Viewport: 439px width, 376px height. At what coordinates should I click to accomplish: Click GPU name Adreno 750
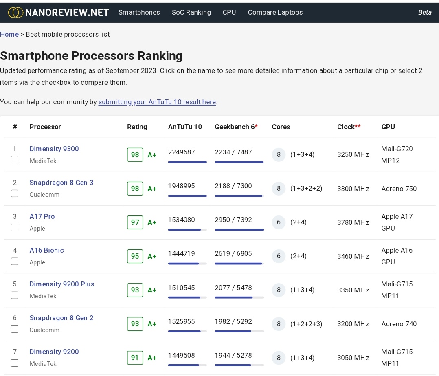[x=399, y=189]
